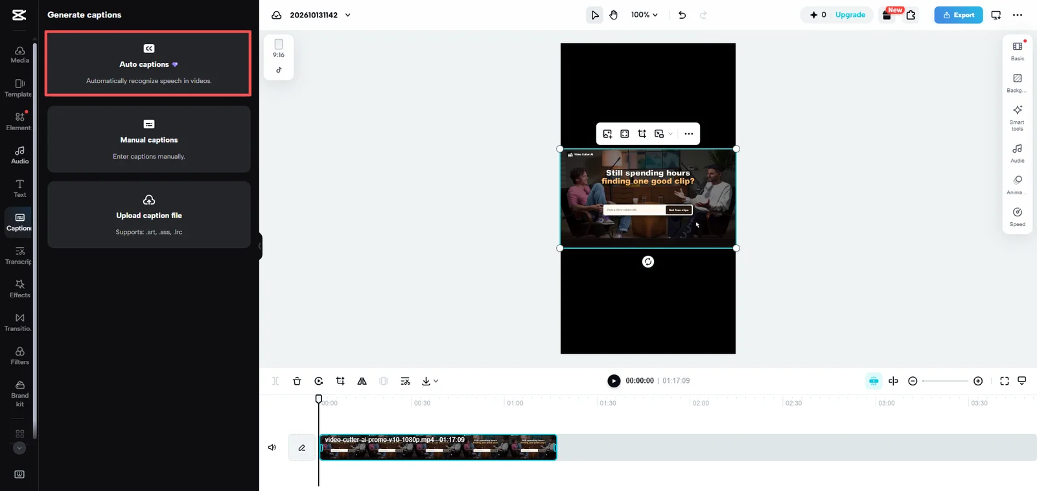This screenshot has height=491, width=1037.
Task: Mirror the clip with flip icon
Action: coord(362,381)
